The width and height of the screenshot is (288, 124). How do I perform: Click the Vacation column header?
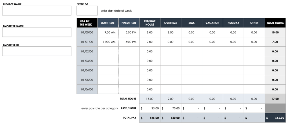tap(212, 23)
